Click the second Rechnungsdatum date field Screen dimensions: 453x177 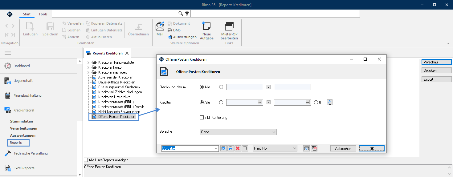click(x=292, y=87)
